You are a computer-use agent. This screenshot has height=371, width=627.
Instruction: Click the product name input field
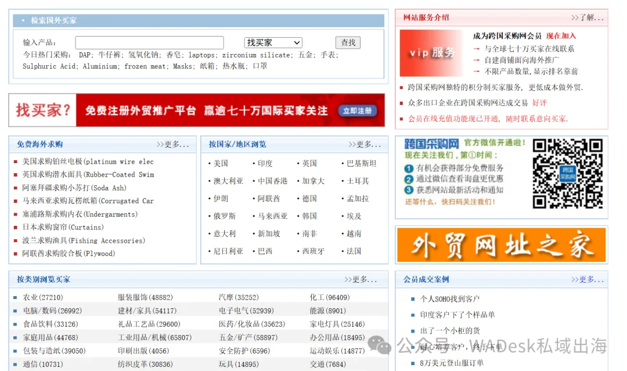[x=149, y=42]
